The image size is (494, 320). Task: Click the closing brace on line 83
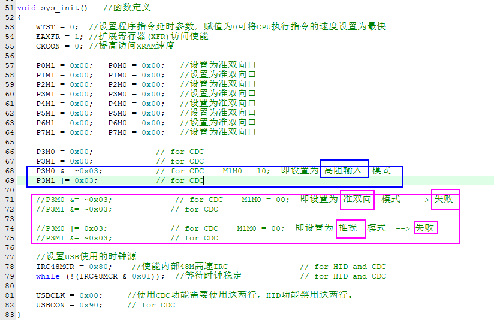19,315
